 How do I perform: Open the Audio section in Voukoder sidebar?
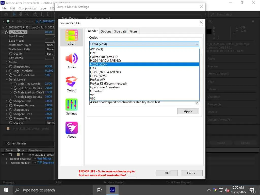71,61
